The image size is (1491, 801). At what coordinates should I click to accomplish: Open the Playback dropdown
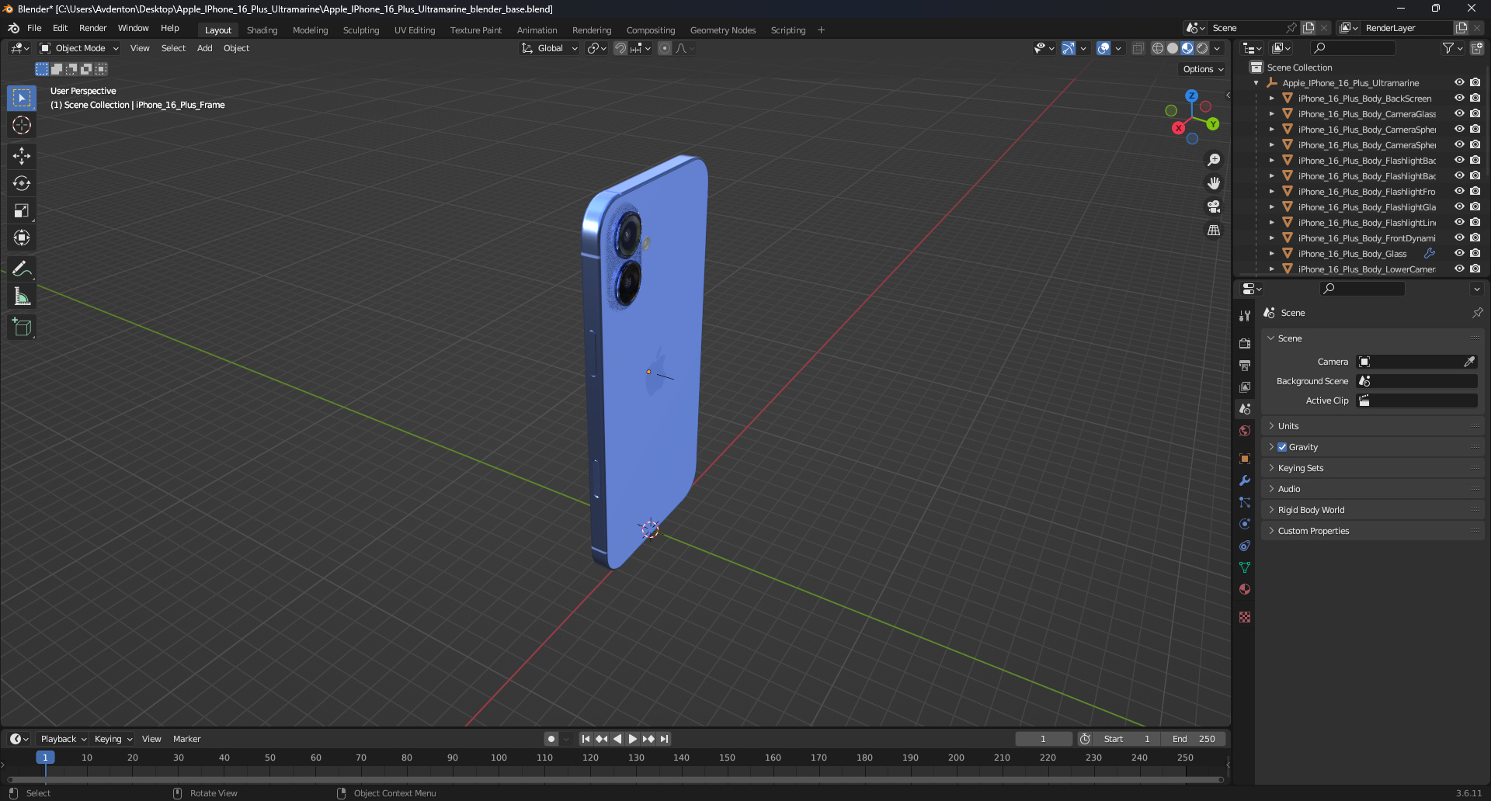pos(63,739)
